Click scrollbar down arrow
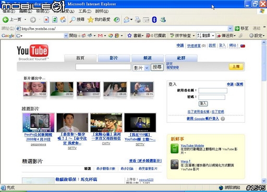Screen dimensions: 267x192 264,181
